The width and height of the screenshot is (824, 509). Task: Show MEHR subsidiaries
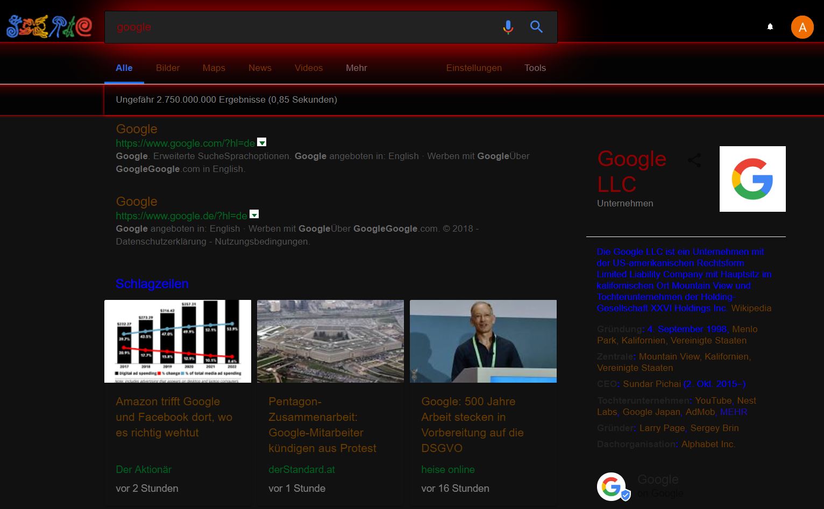pos(734,412)
